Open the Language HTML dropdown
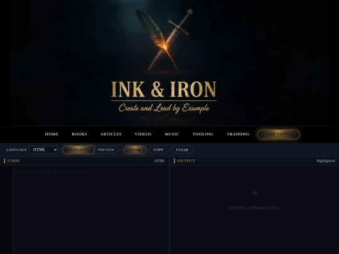 (x=43, y=150)
